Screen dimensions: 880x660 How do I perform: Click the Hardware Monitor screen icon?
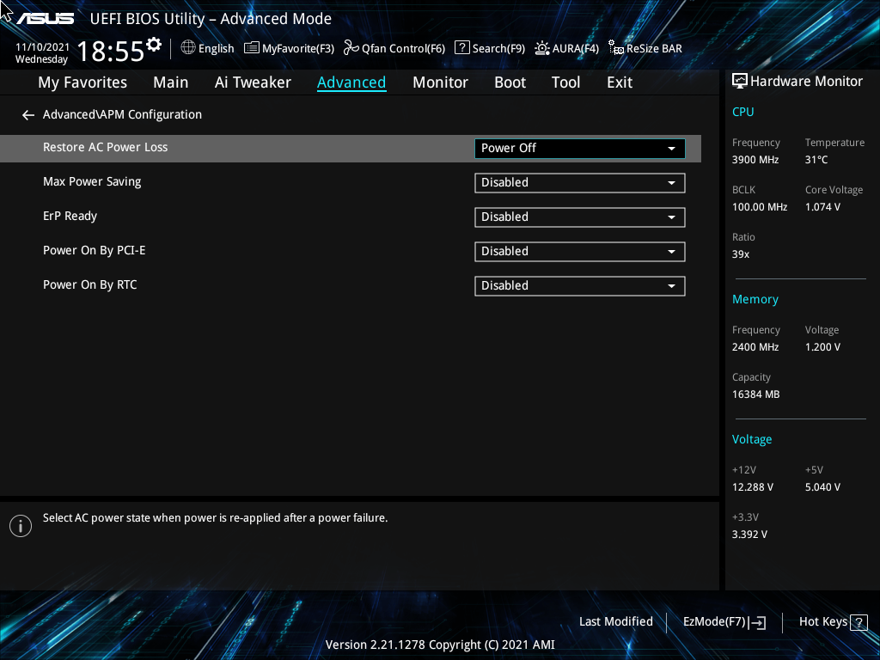(x=740, y=82)
